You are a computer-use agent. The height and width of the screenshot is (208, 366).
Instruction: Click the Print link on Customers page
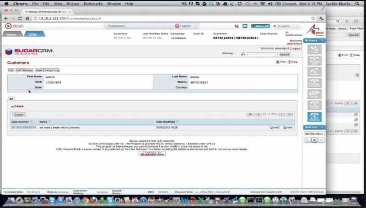281,62
